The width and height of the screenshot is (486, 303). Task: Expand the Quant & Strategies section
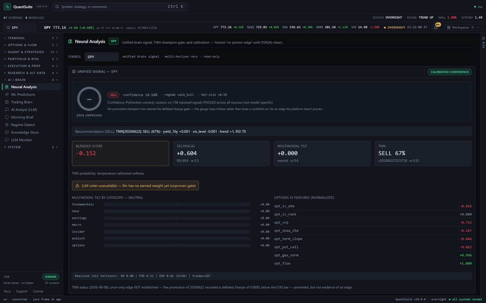pos(31,52)
